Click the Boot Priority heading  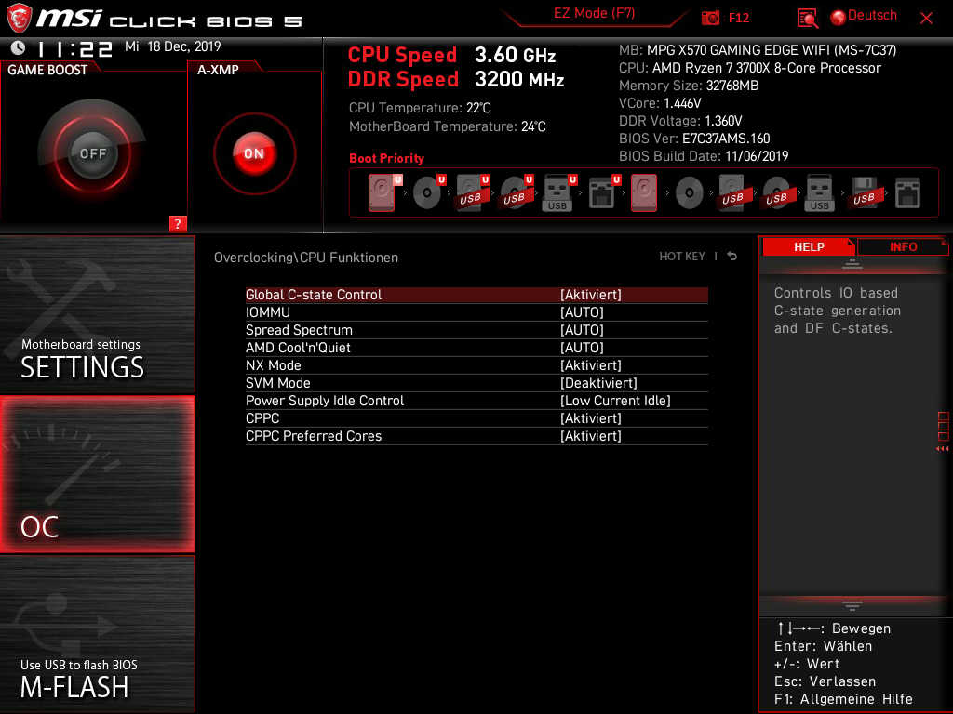coord(386,158)
